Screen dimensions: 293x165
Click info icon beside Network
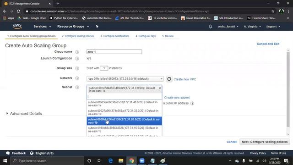(x=77, y=78)
